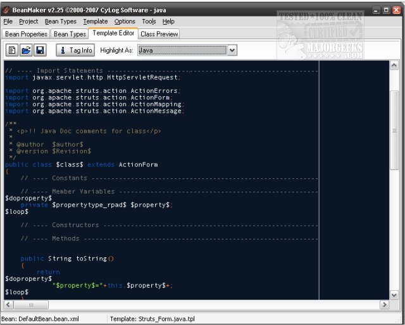This screenshot has width=405, height=325.
Task: Expand the Bean Types menu
Action: (x=61, y=21)
